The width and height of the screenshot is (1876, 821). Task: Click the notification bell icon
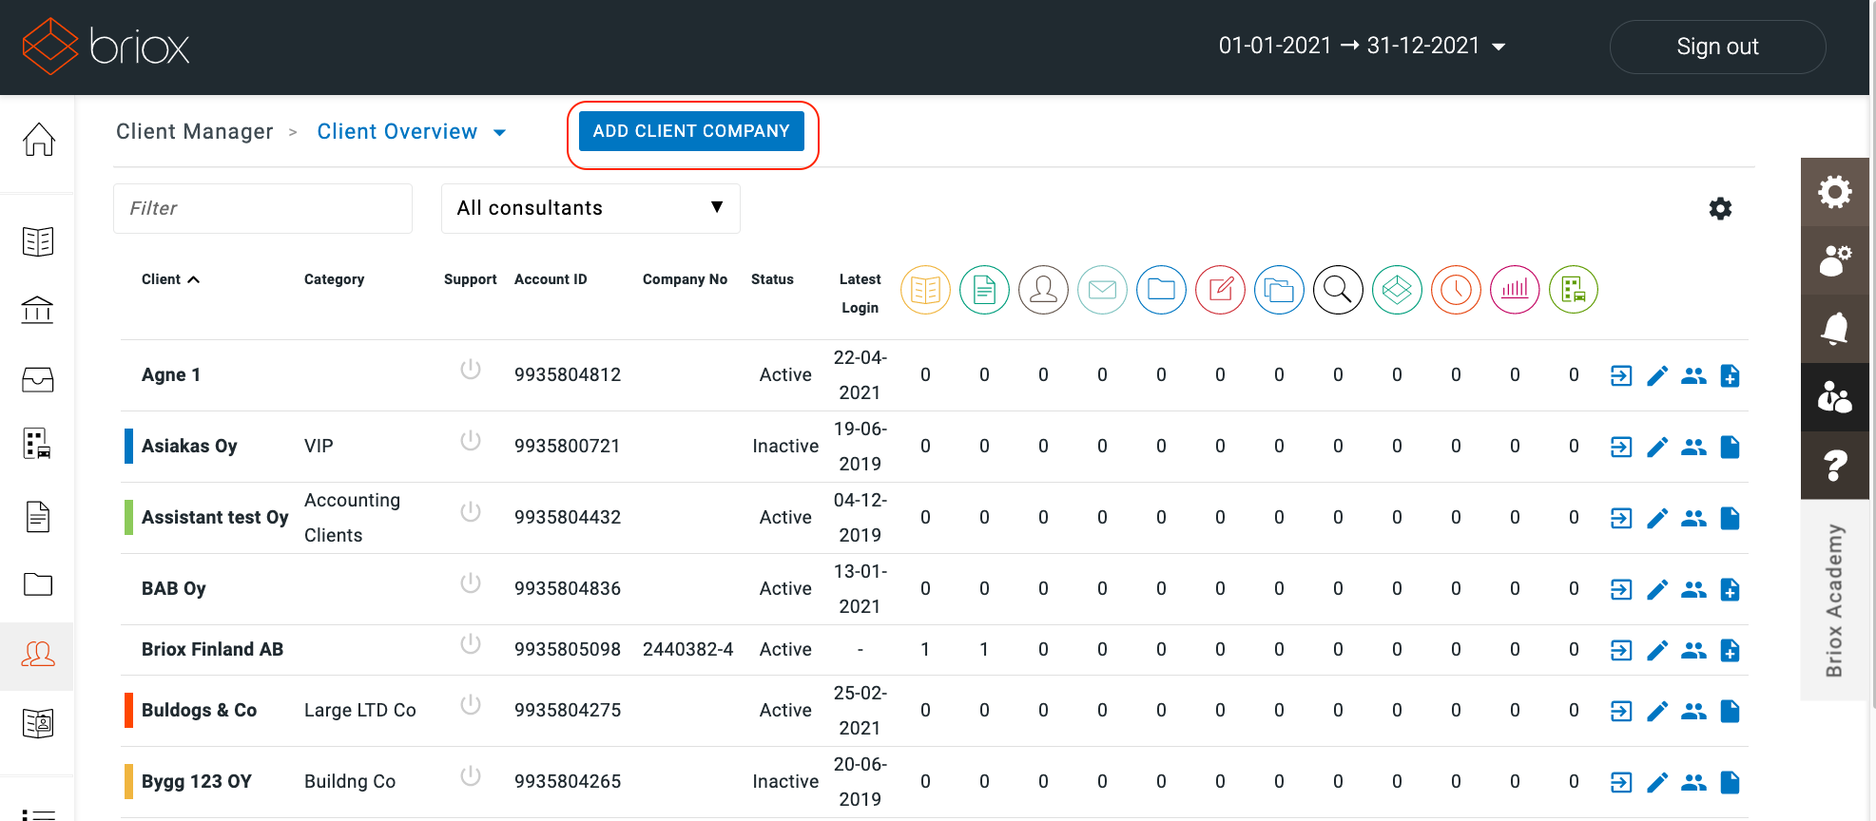pos(1834,329)
